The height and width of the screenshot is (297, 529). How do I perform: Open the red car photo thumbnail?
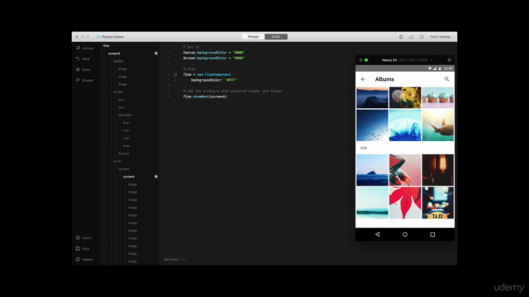(405, 170)
